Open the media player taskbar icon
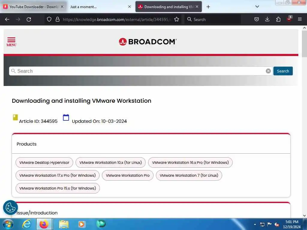307x230 pixels. point(82,224)
